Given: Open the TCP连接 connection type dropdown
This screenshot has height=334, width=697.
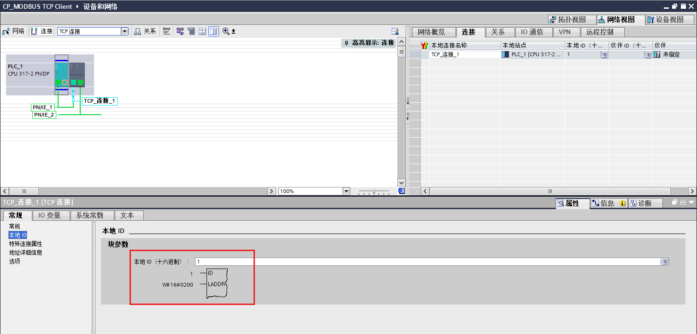Looking at the screenshot, I should pyautogui.click(x=124, y=31).
